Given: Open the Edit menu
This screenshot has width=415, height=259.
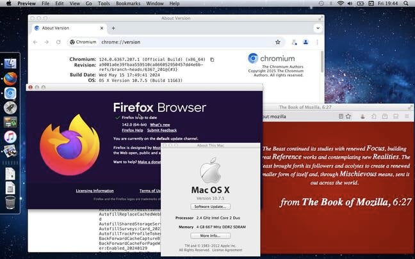Looking at the screenshot, I should point(60,3).
